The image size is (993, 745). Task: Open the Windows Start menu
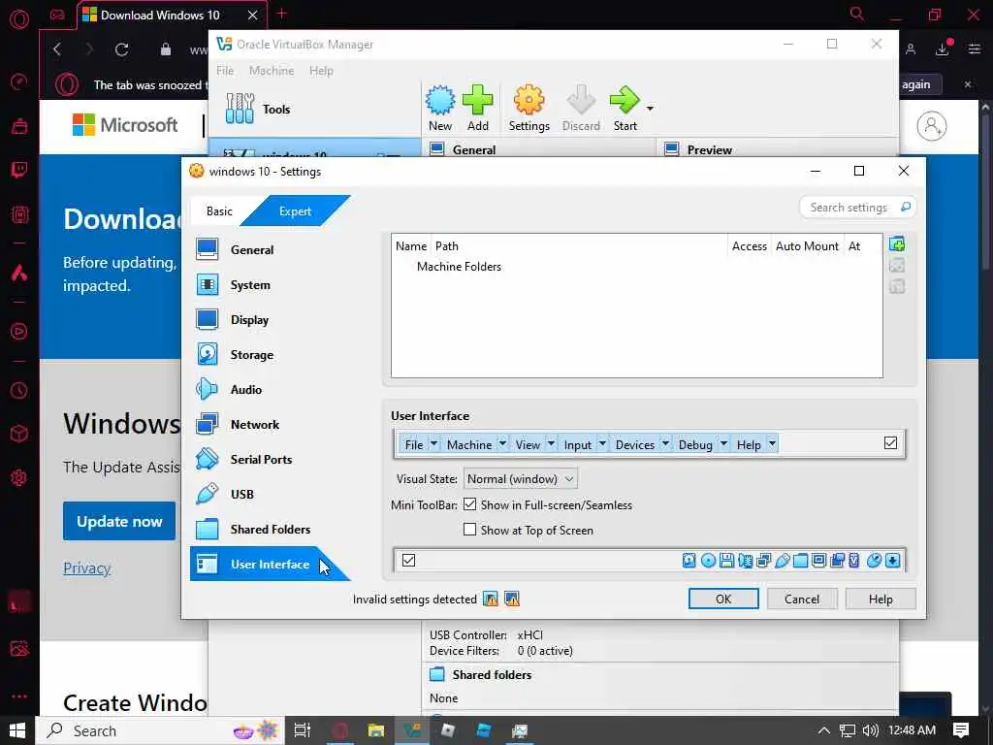tap(17, 730)
